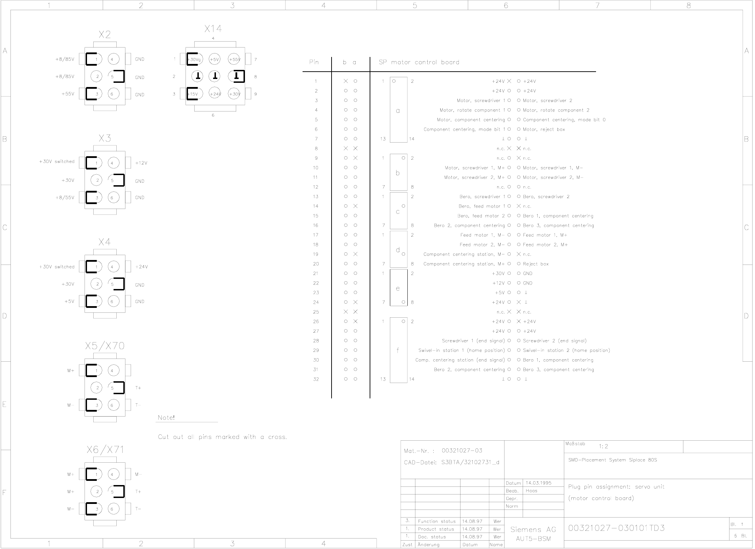Click drawing number 00321027-030101TD3

(x=616, y=528)
